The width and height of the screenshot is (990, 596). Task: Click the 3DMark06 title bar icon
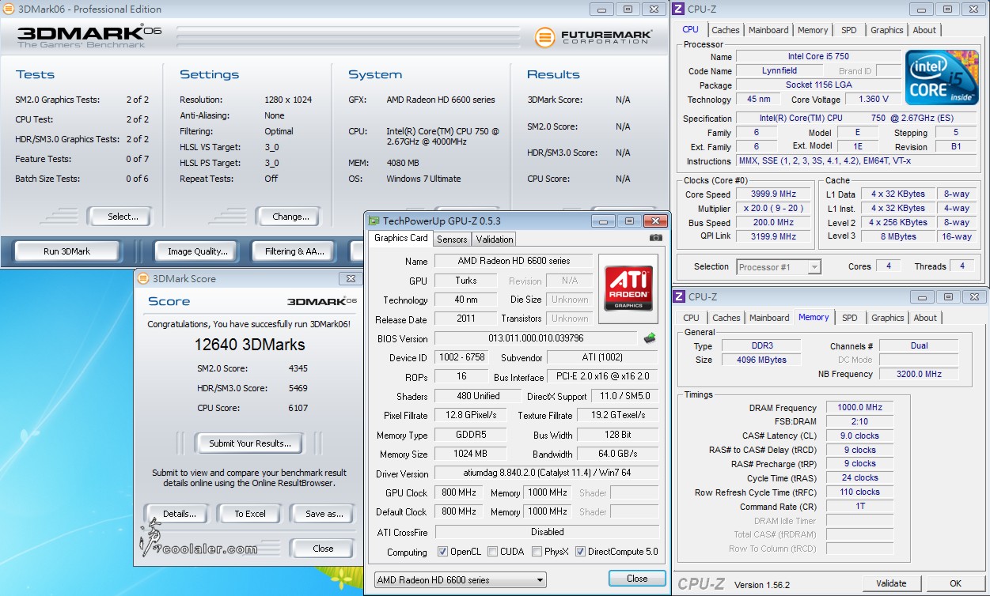[x=8, y=9]
